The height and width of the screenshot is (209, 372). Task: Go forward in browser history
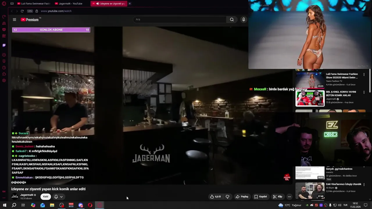17,11
